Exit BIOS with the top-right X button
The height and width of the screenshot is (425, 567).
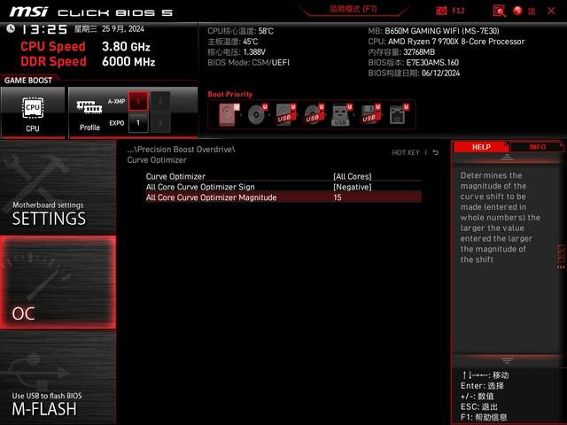551,11
